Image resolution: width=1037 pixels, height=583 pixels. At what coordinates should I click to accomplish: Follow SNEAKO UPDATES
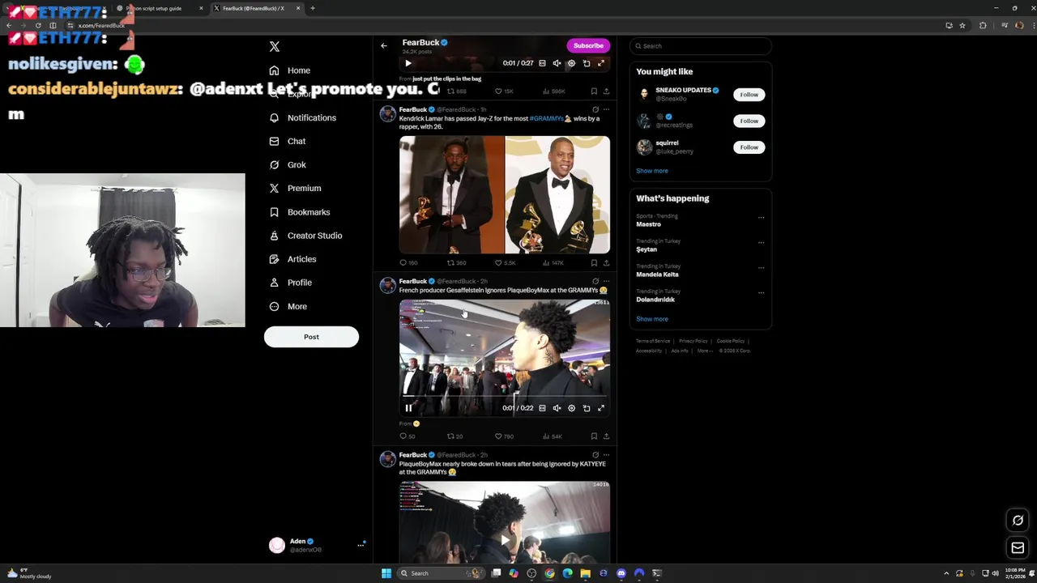click(749, 95)
